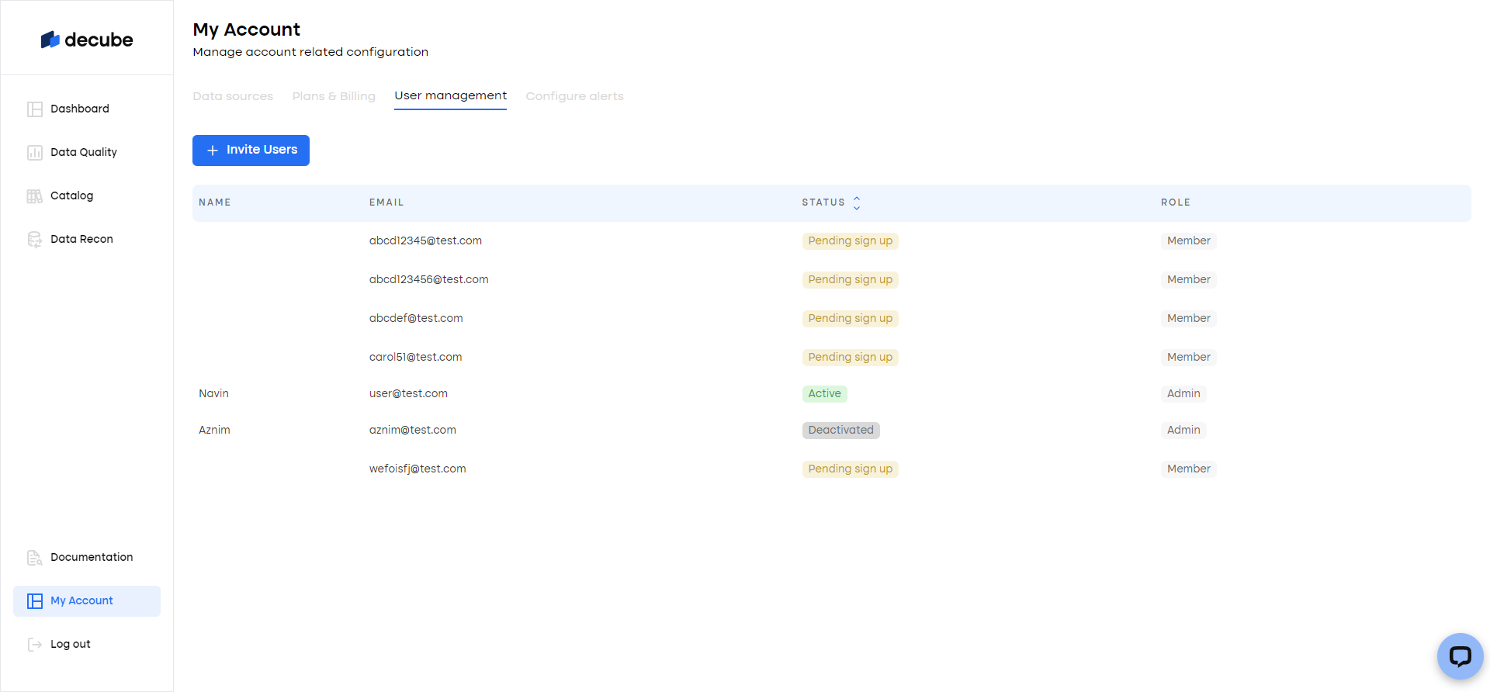1490x692 pixels.
Task: Select the User management tab
Action: pyautogui.click(x=450, y=95)
